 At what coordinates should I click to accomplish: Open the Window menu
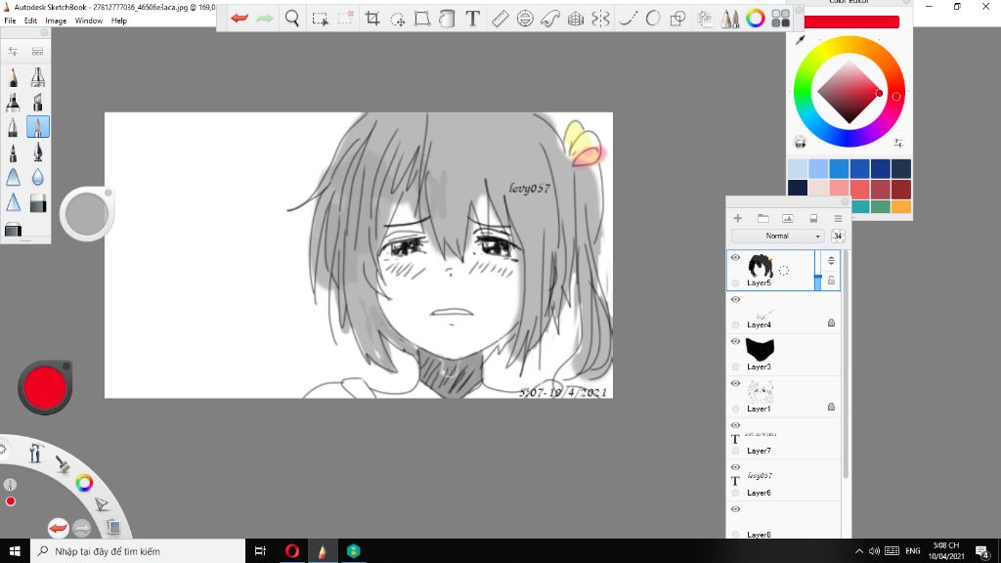(89, 21)
